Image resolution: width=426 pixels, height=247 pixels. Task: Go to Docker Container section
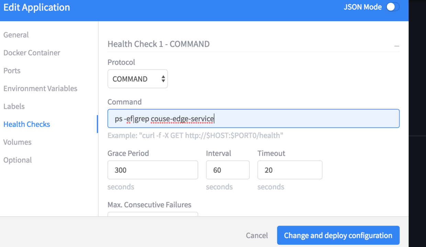[32, 53]
